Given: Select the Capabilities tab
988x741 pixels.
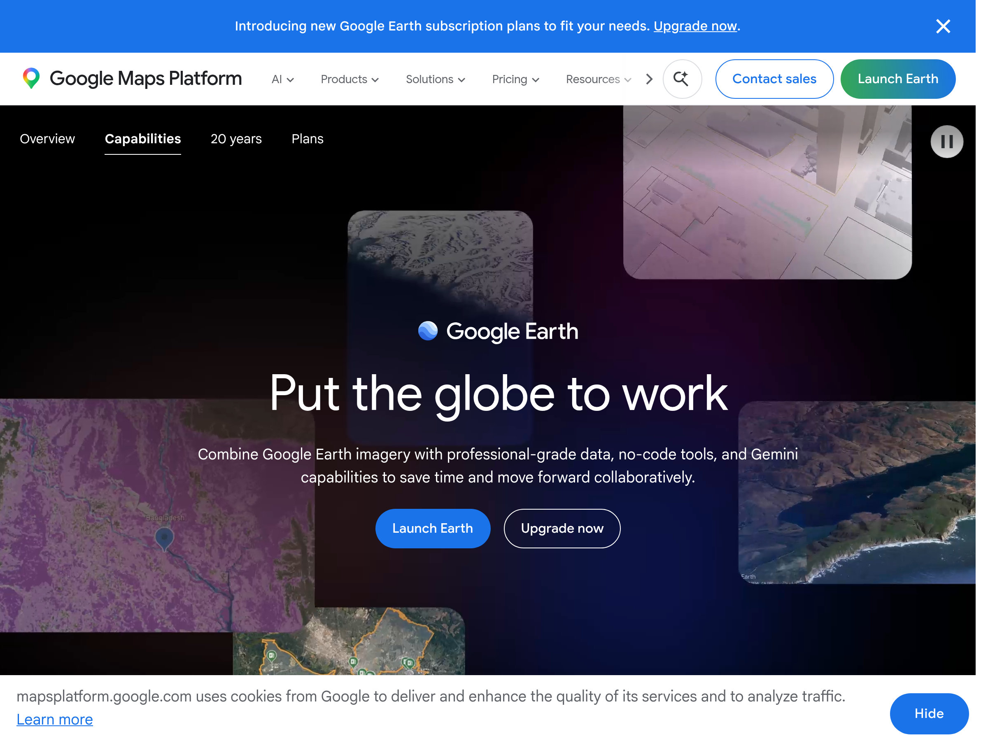Looking at the screenshot, I should tap(143, 139).
